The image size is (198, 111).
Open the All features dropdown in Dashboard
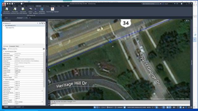(x=37, y=23)
